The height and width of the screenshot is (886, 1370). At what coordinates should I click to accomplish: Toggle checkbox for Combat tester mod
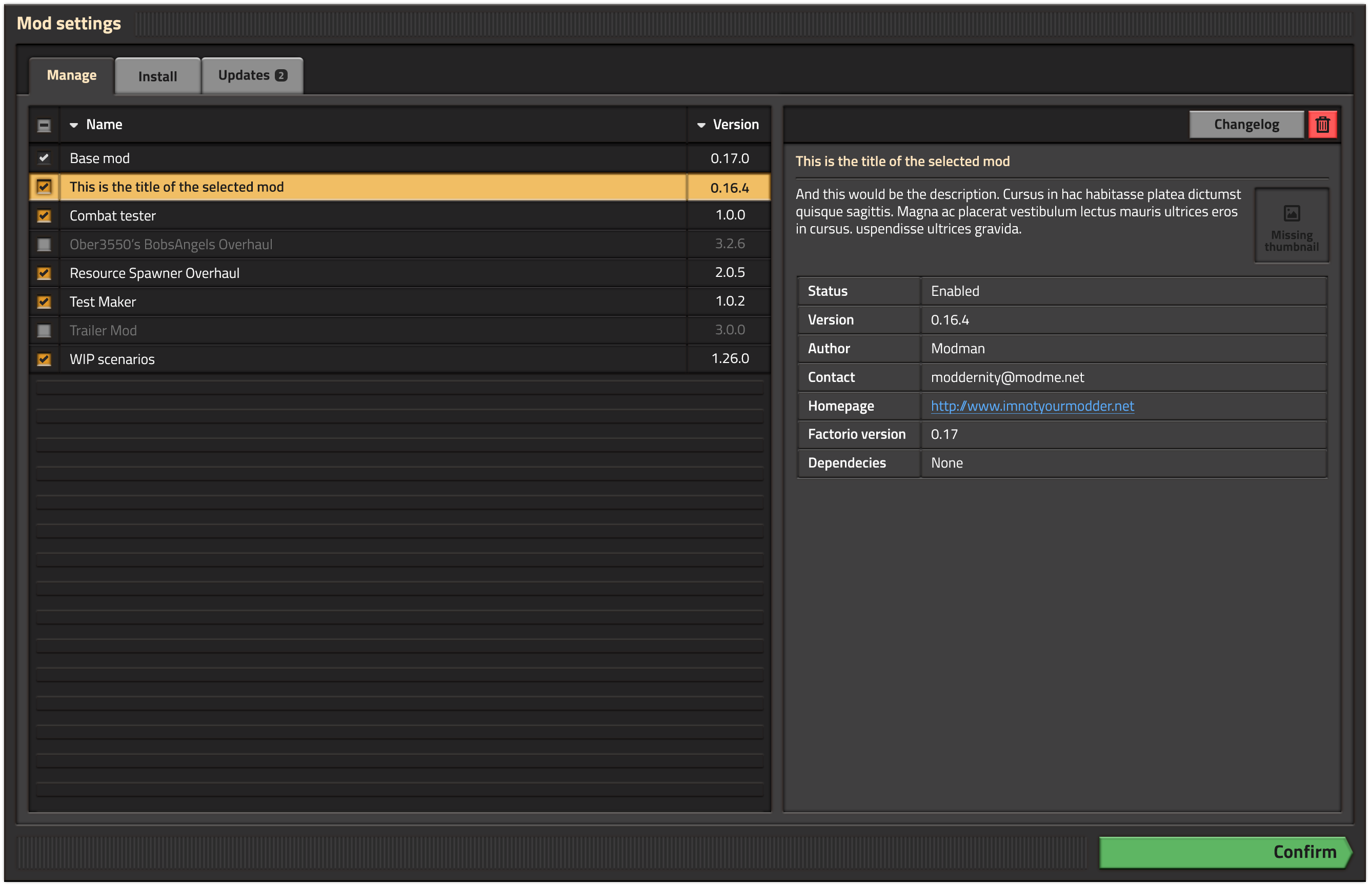click(44, 215)
